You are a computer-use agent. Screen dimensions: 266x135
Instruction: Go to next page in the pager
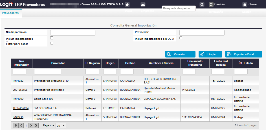tap(31, 125)
